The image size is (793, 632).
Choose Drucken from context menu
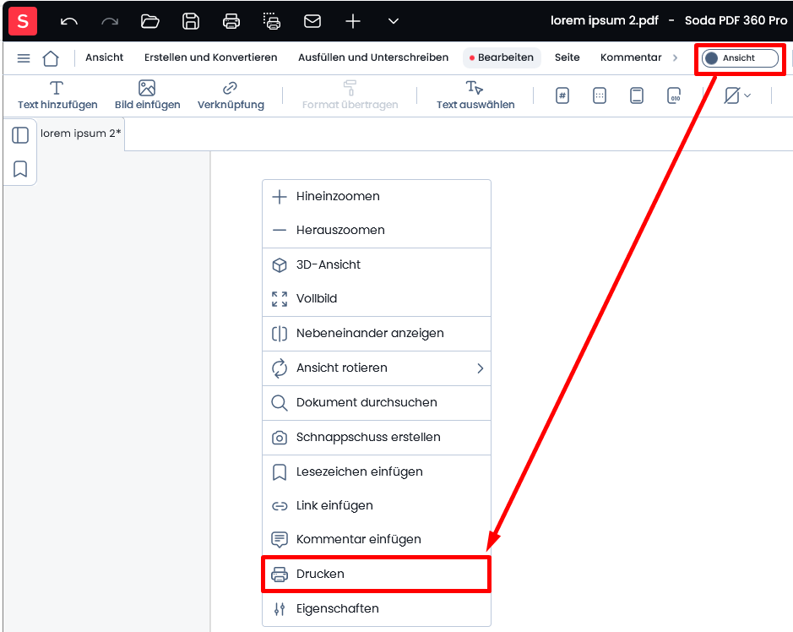(x=377, y=574)
